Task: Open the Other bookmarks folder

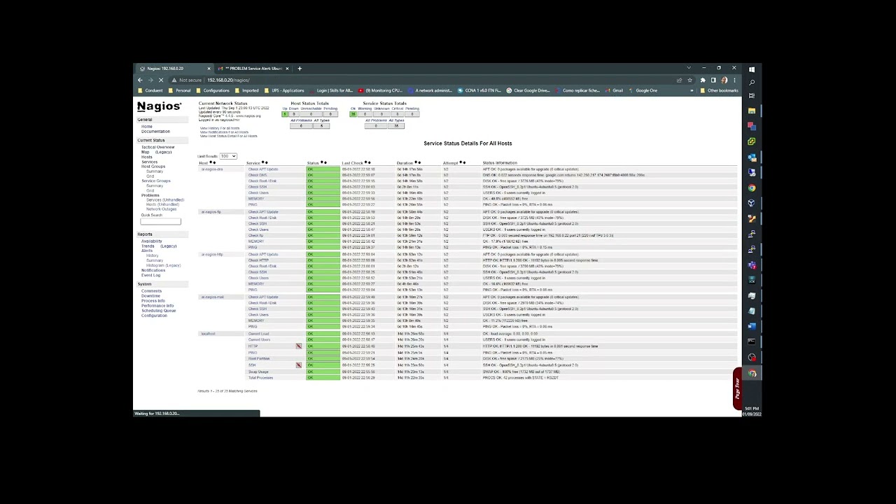Action: click(x=720, y=90)
